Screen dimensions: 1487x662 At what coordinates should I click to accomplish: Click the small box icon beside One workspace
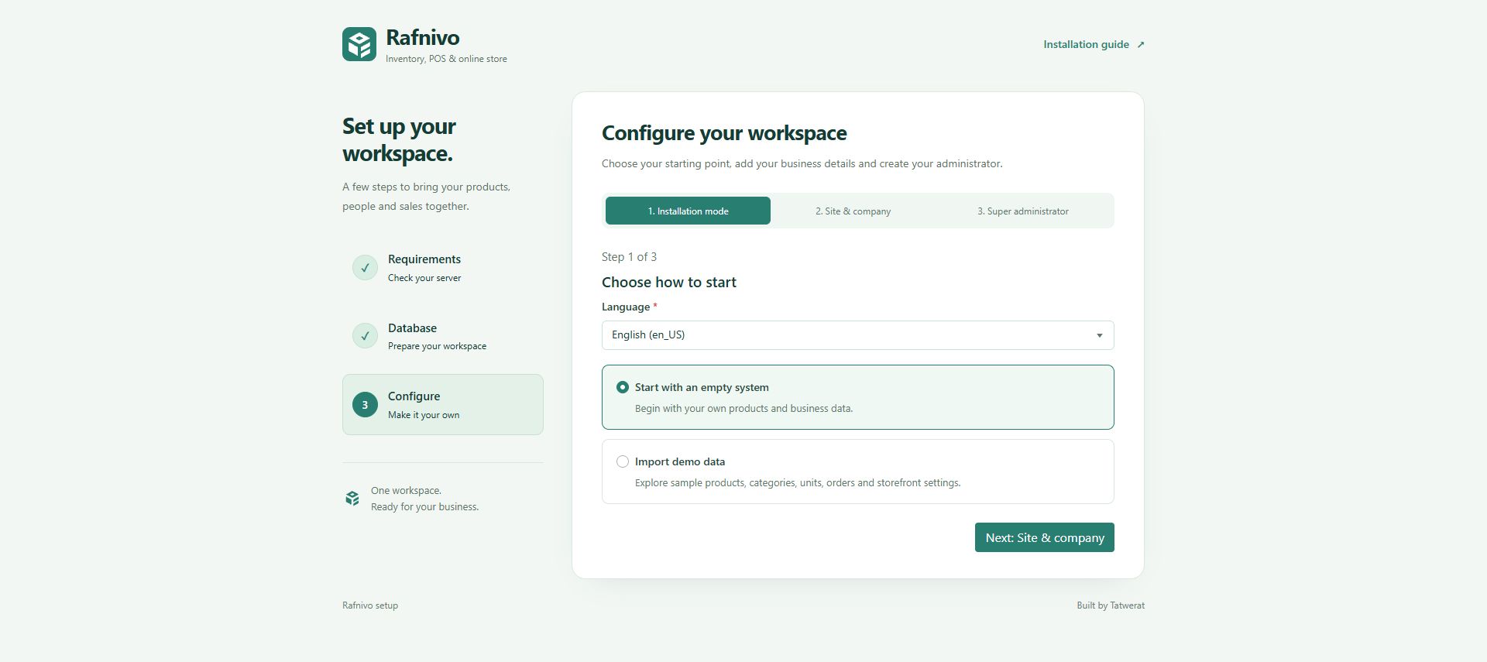tap(352, 499)
